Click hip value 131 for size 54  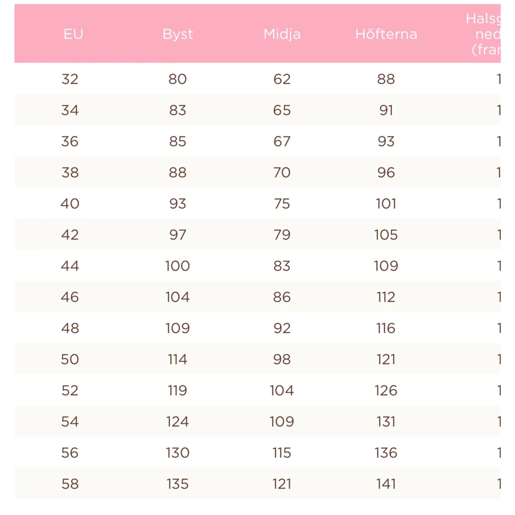(x=386, y=422)
